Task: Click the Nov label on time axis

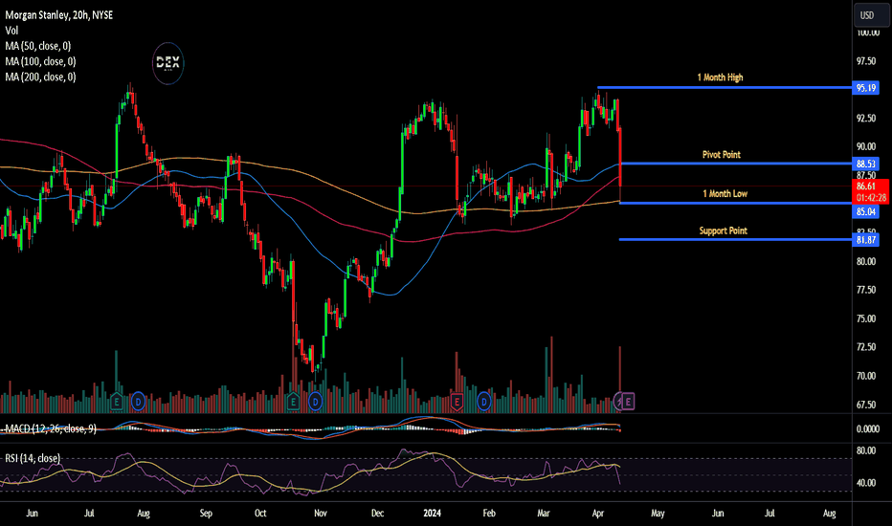Action: (x=321, y=513)
